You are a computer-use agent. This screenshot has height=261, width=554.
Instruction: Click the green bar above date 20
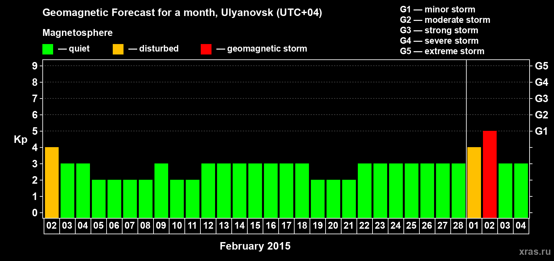click(x=333, y=199)
